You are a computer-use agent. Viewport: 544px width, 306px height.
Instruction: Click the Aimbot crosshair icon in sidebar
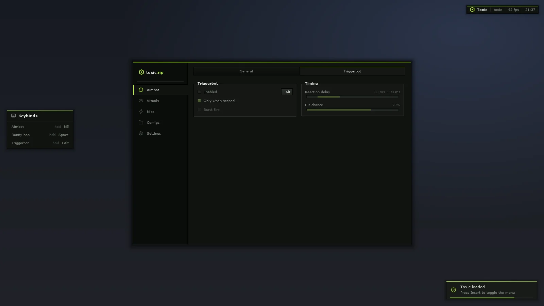(141, 90)
